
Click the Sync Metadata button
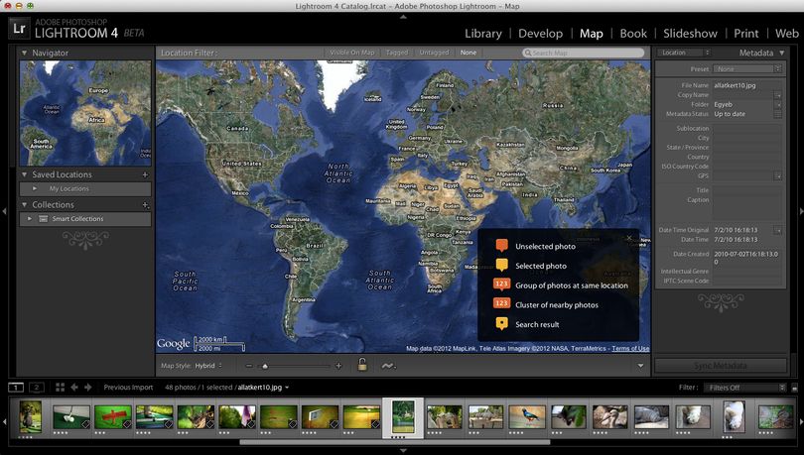tap(721, 366)
